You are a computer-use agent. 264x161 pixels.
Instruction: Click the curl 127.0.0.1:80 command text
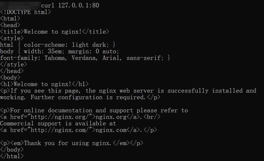(70, 5)
